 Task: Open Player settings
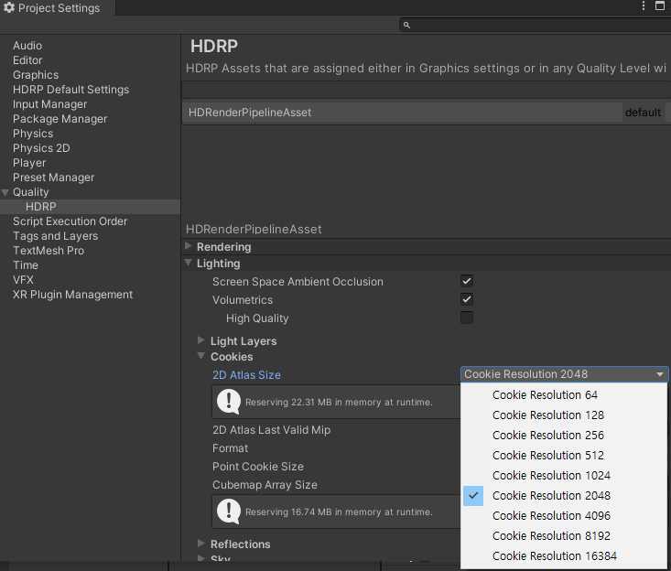(29, 163)
